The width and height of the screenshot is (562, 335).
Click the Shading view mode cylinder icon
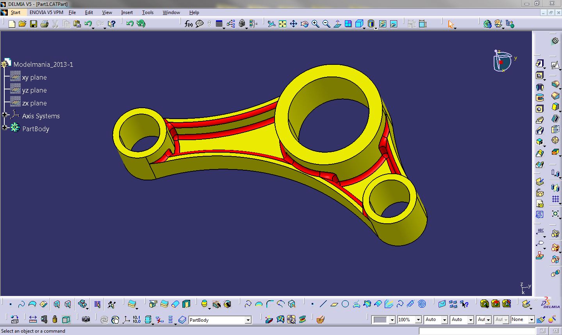pyautogui.click(x=371, y=24)
